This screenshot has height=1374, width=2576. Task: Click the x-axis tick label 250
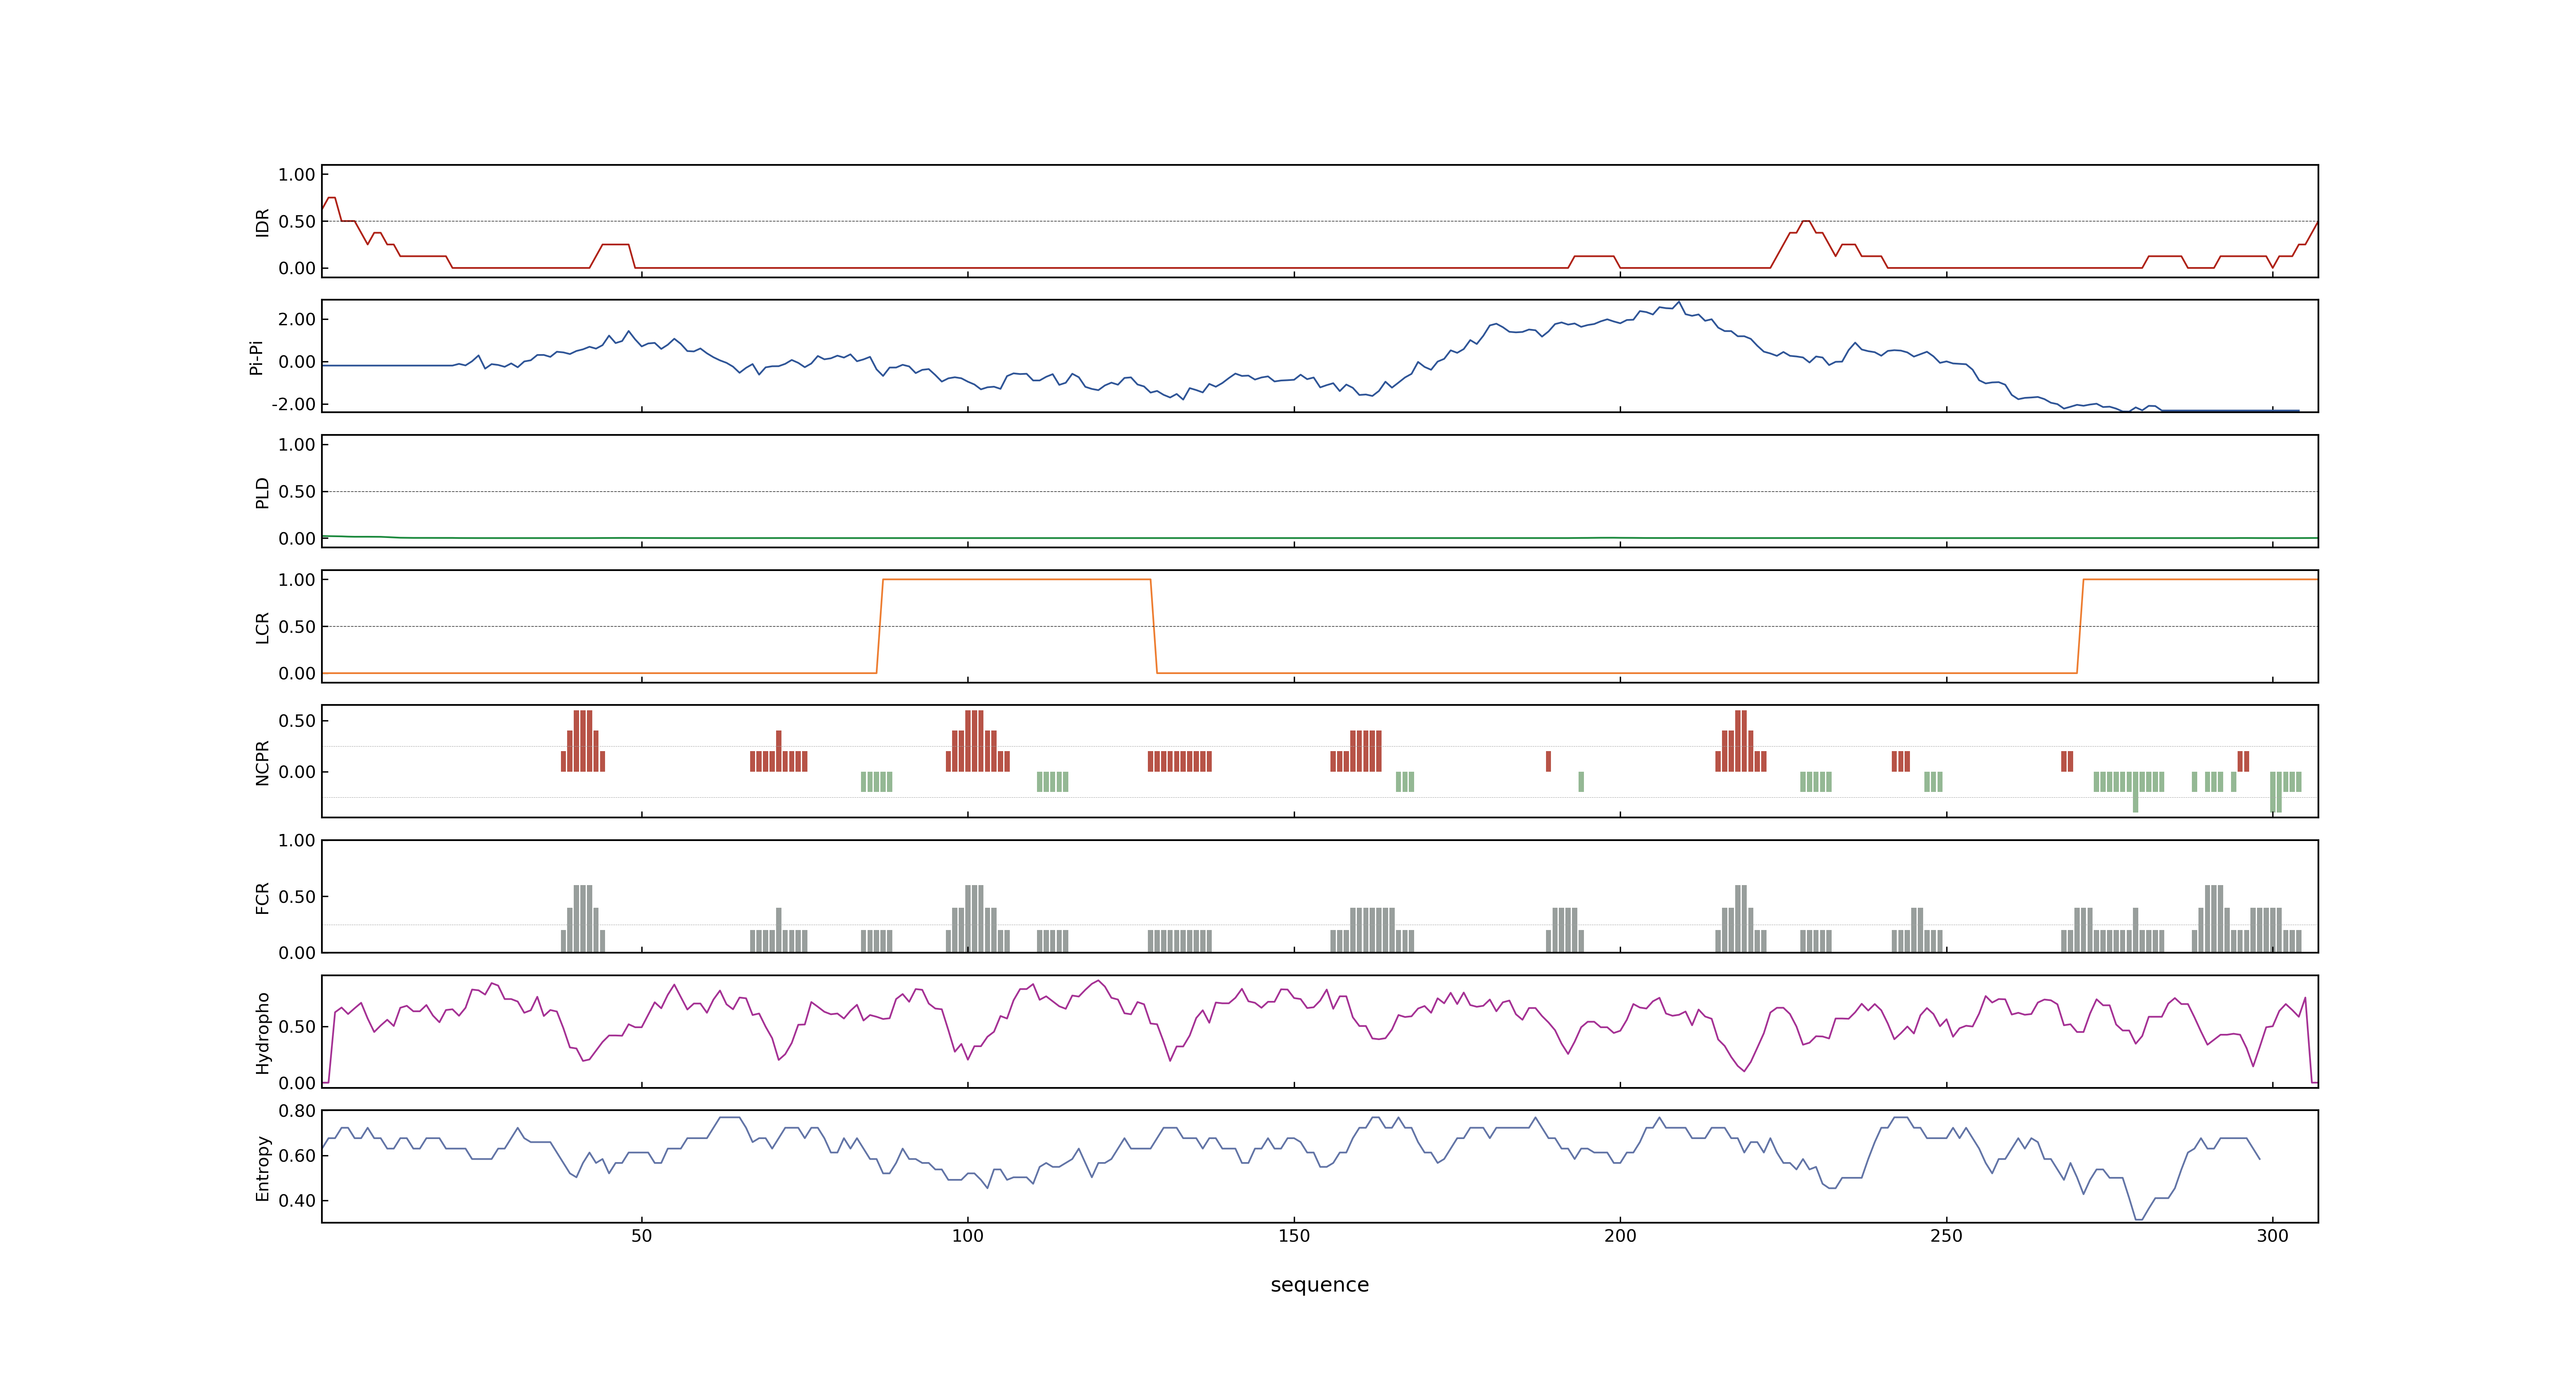pyautogui.click(x=1946, y=1236)
